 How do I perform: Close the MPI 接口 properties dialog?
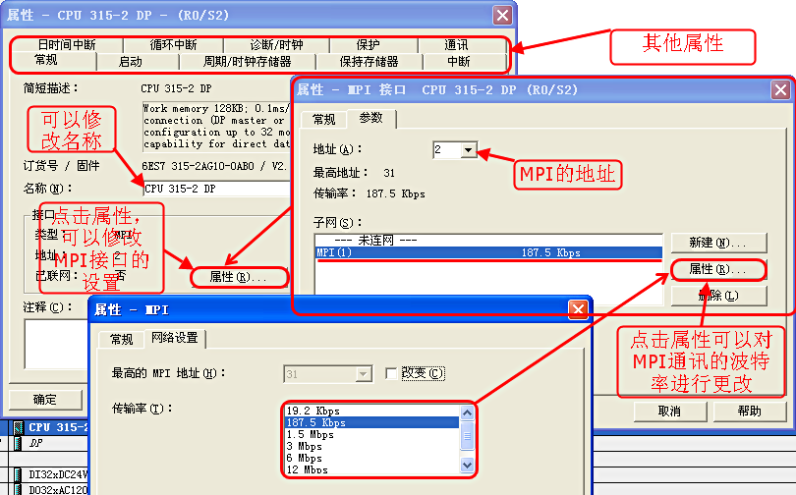click(x=780, y=90)
